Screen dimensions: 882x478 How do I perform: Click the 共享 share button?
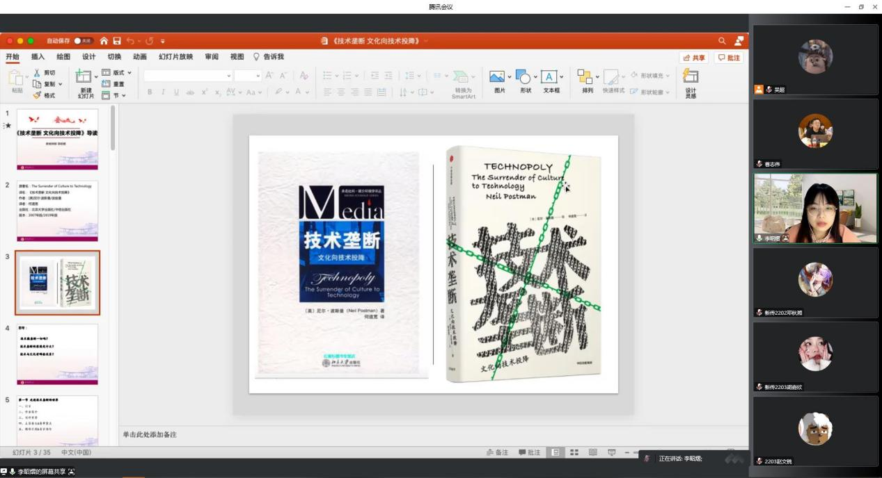click(694, 58)
